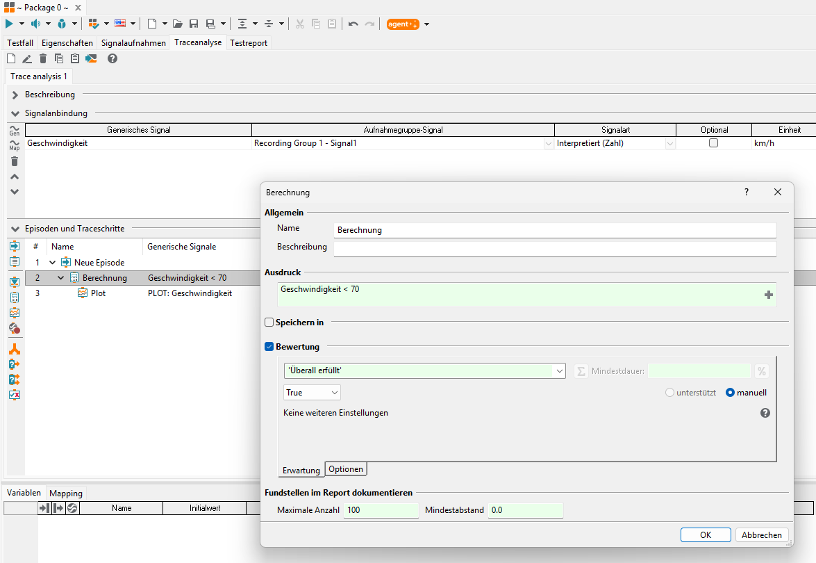Uncheck the Bewertung checkbox
The width and height of the screenshot is (816, 563).
(269, 347)
